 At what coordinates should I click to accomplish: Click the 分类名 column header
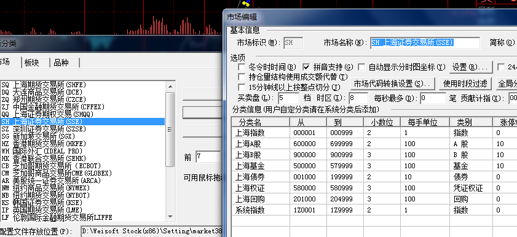(x=261, y=122)
